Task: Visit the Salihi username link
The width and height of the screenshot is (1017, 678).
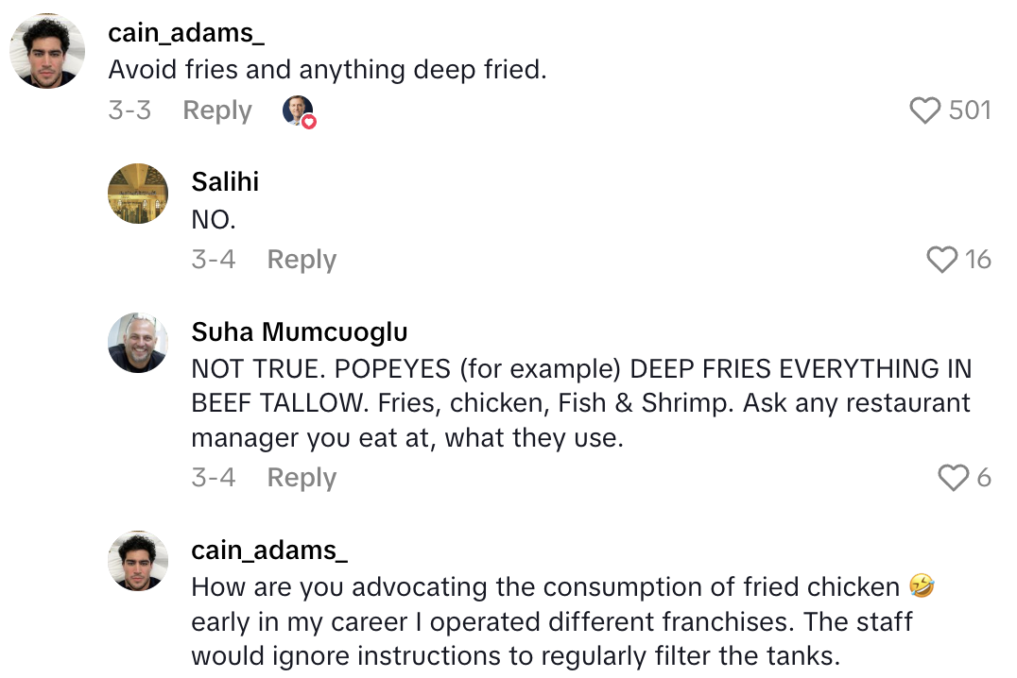Action: tap(225, 181)
